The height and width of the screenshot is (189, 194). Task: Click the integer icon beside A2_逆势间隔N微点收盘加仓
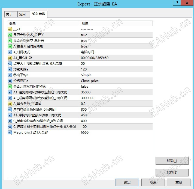[x=10, y=98]
